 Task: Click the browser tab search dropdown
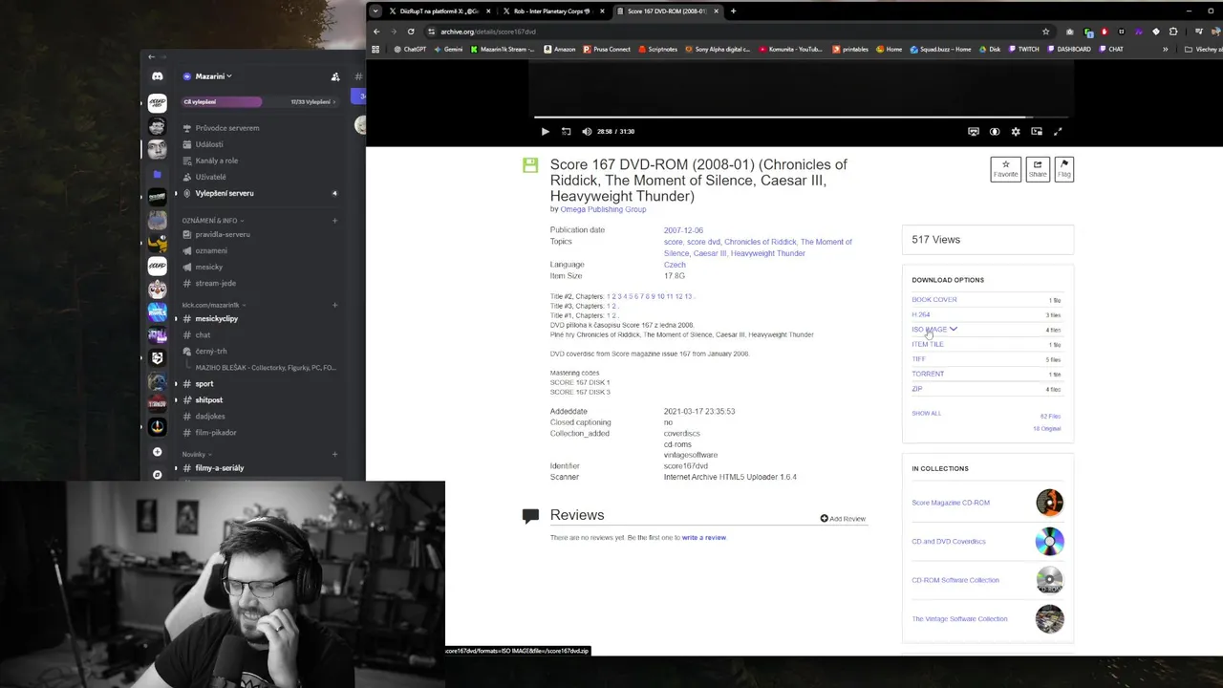point(375,11)
